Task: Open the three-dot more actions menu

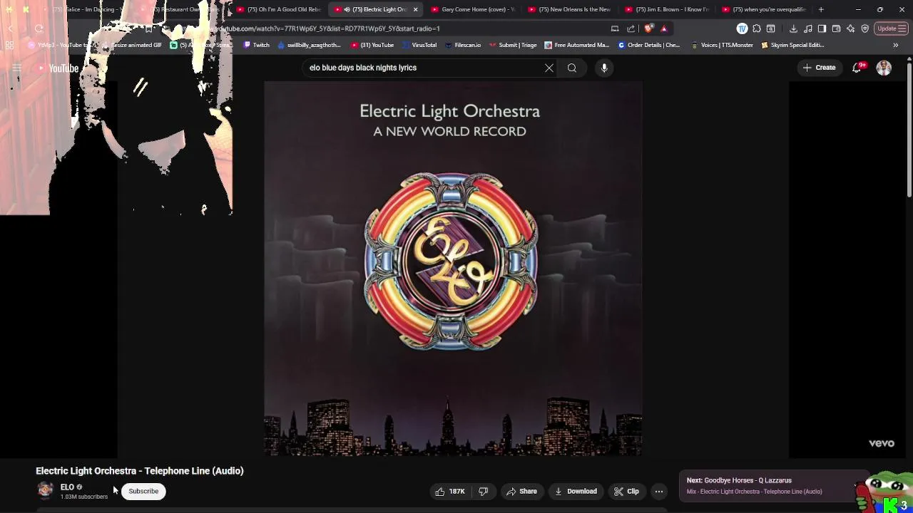Action: (659, 491)
